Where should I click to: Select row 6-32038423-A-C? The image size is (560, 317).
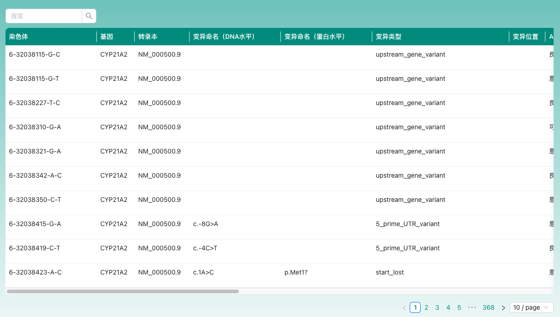35,272
